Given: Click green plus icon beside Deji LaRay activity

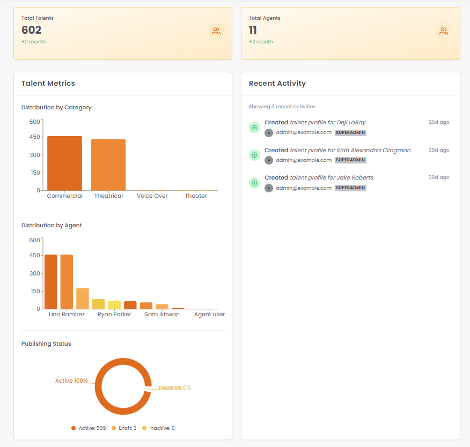Looking at the screenshot, I should pyautogui.click(x=254, y=128).
